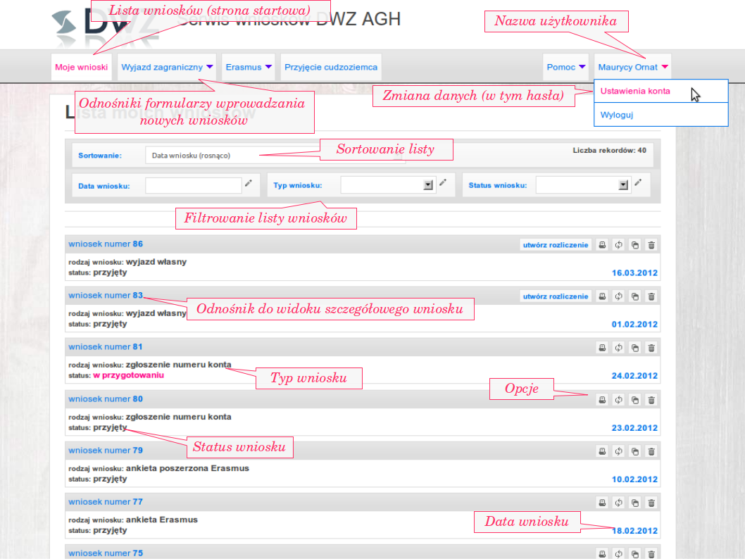This screenshot has height=559, width=745.
Task: Click 'Liczba rekordów: 40' text
Action: (609, 150)
